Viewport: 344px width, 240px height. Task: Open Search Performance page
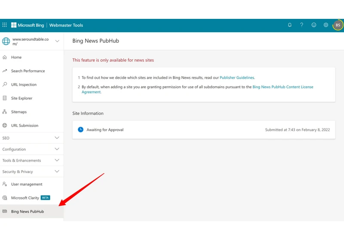(32, 71)
